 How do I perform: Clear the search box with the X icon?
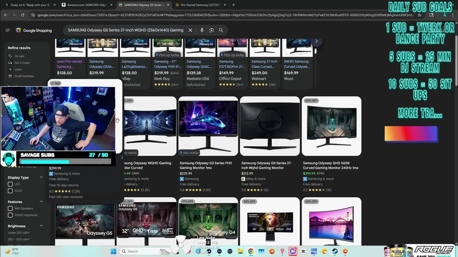pyautogui.click(x=190, y=30)
